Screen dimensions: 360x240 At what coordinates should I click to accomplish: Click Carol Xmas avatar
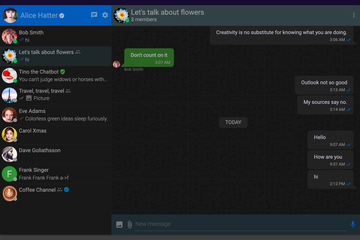pos(9,135)
